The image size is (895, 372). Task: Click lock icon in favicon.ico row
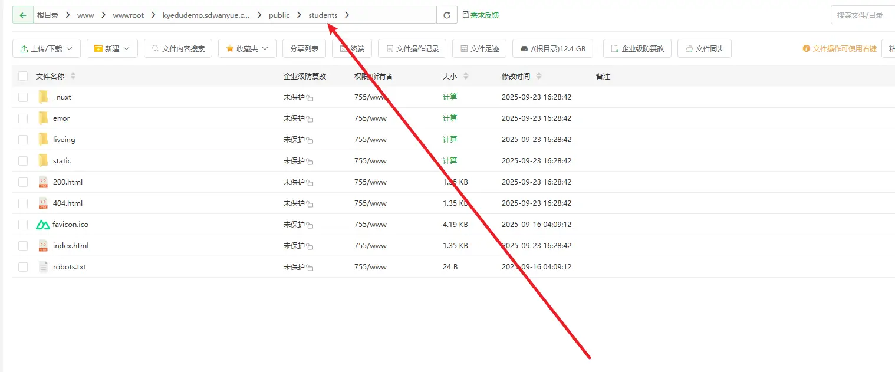[310, 225]
